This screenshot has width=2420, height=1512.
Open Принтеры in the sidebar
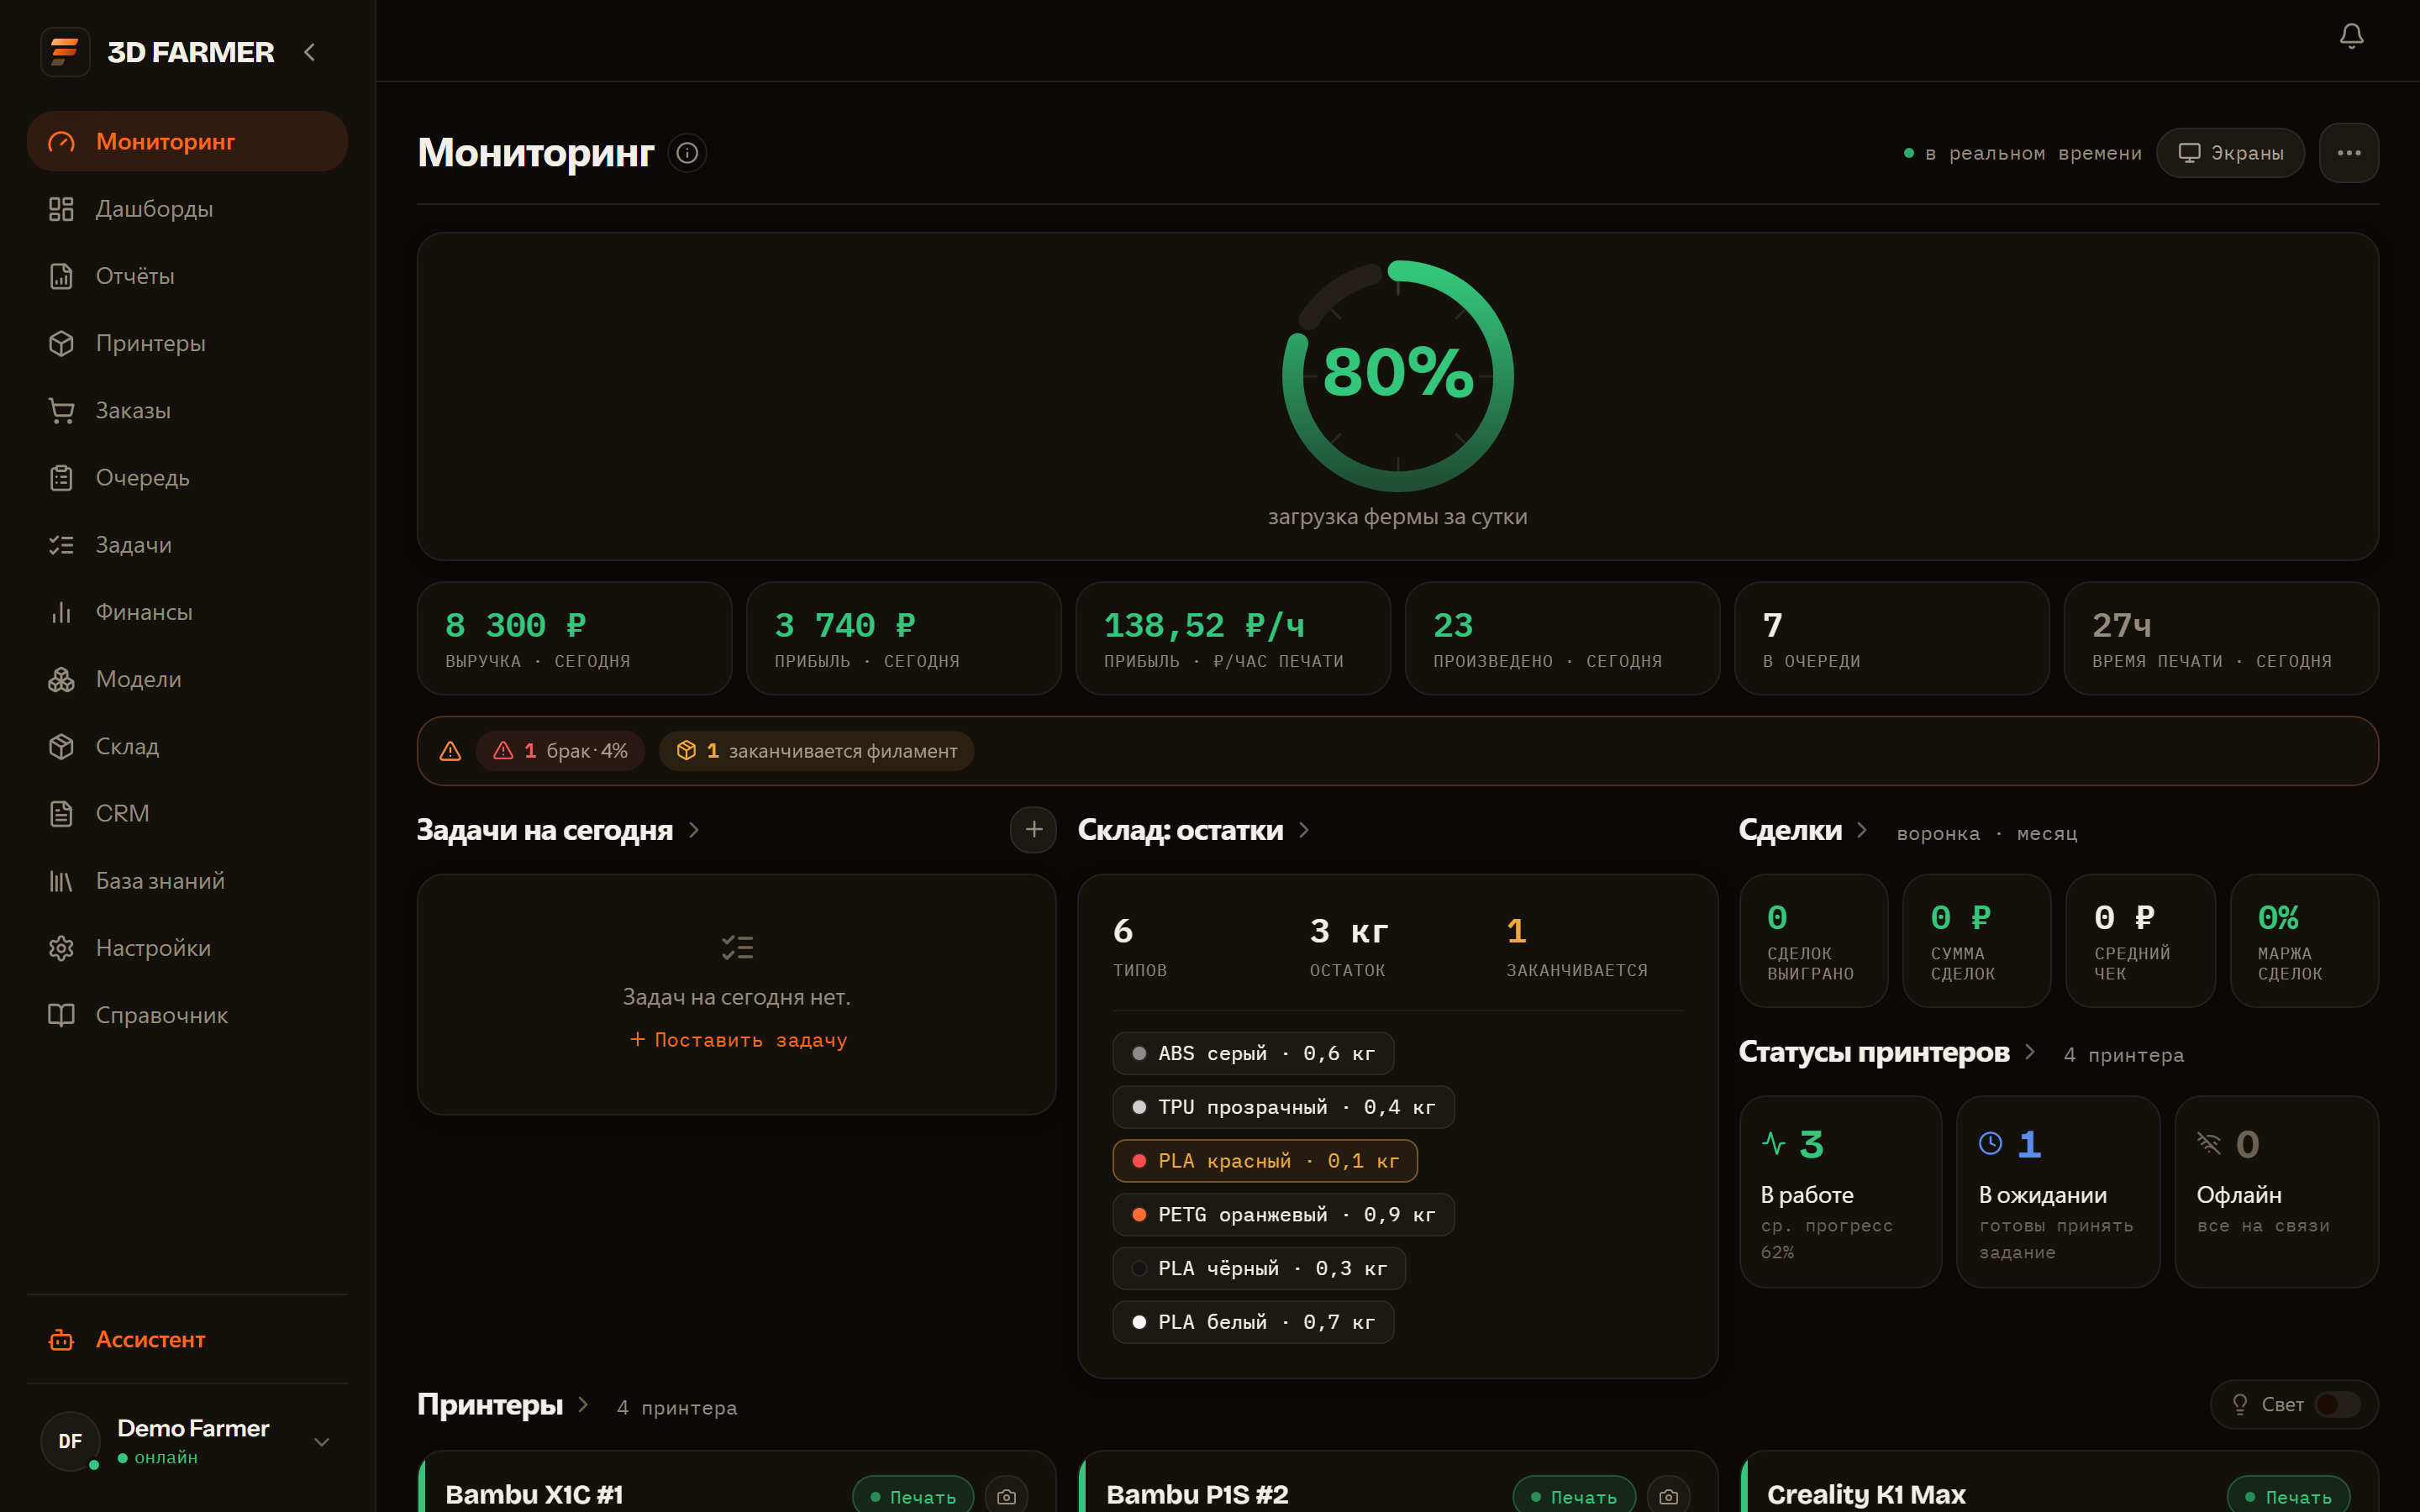187,343
